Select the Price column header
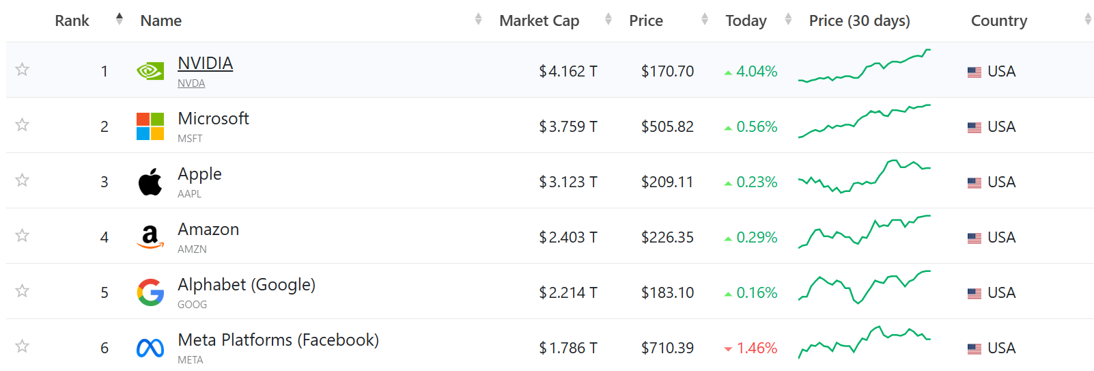The image size is (1094, 371). 646,20
